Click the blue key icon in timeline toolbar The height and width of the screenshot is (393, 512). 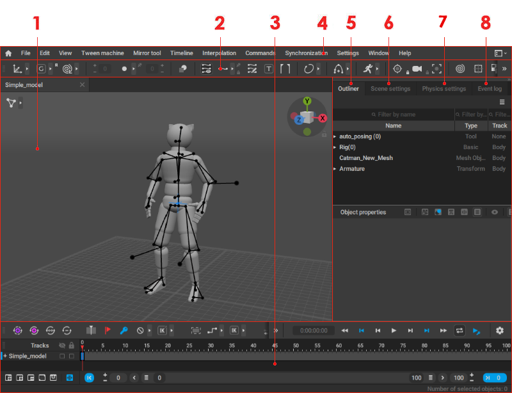click(124, 330)
